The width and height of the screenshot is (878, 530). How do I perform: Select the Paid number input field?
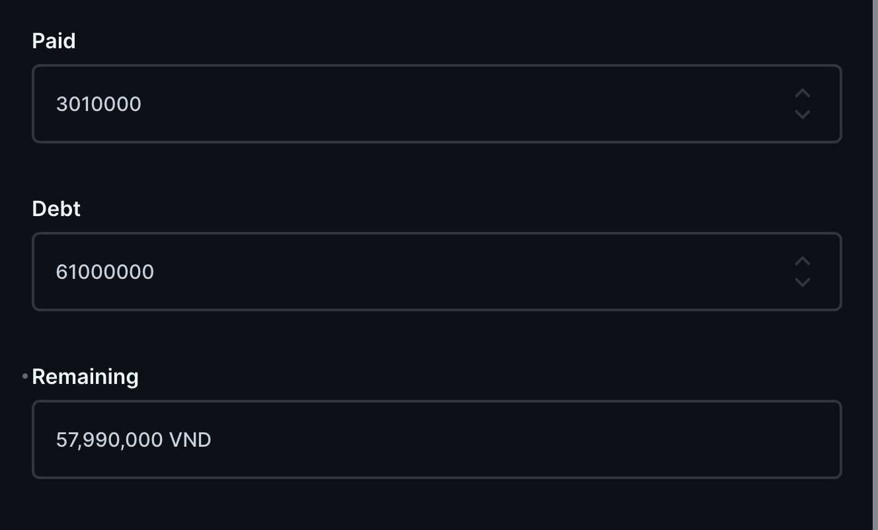(x=397, y=104)
